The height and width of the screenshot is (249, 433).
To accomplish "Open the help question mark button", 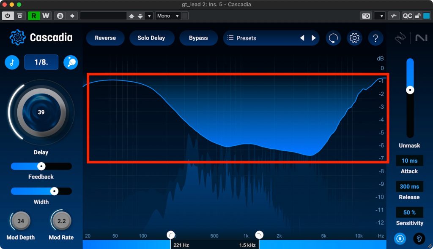I will 375,38.
